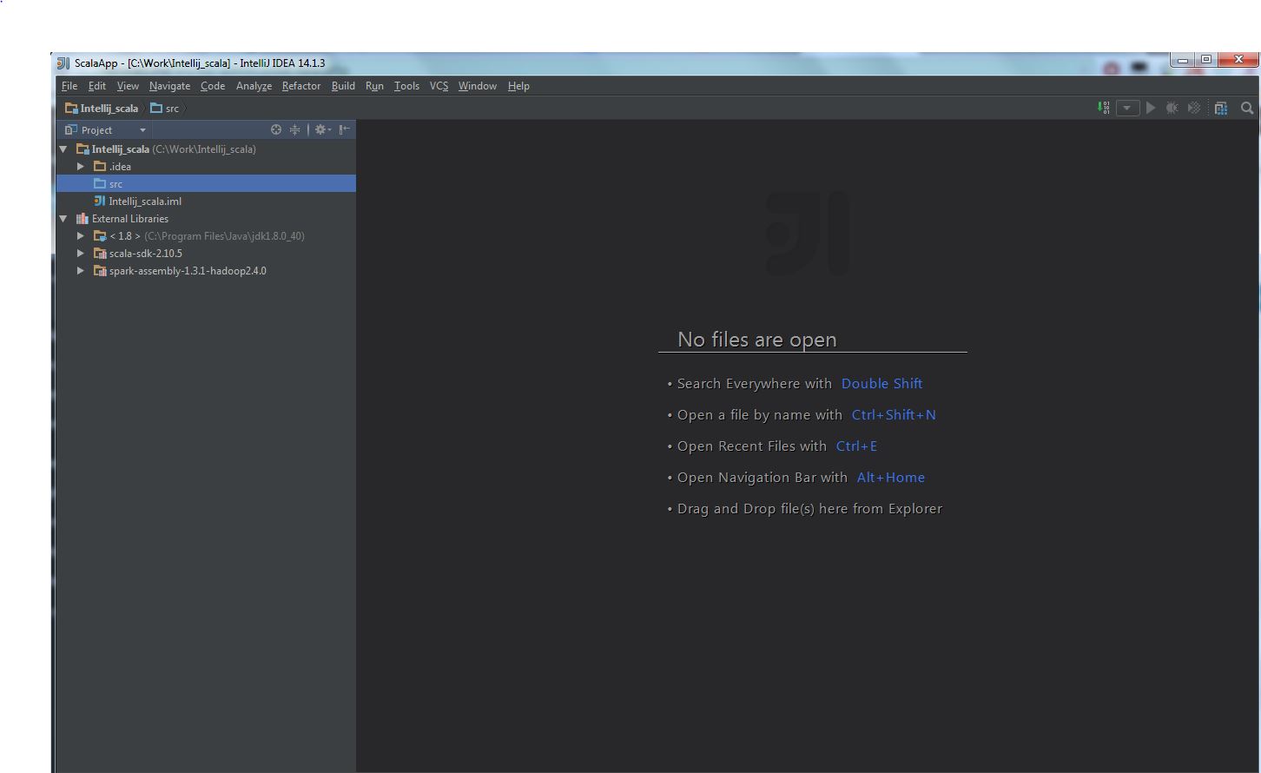Click the IntelliJ icon in the title bar
Screen dimensions: 1261x773
tap(63, 63)
